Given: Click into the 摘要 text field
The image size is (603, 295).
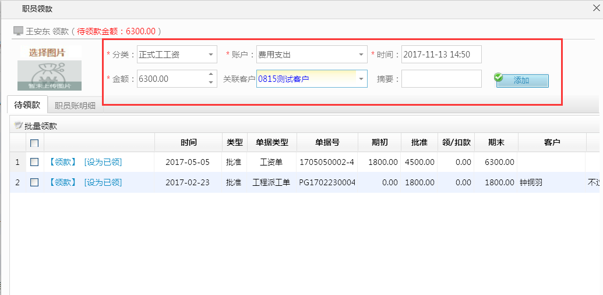Looking at the screenshot, I should pos(441,79).
